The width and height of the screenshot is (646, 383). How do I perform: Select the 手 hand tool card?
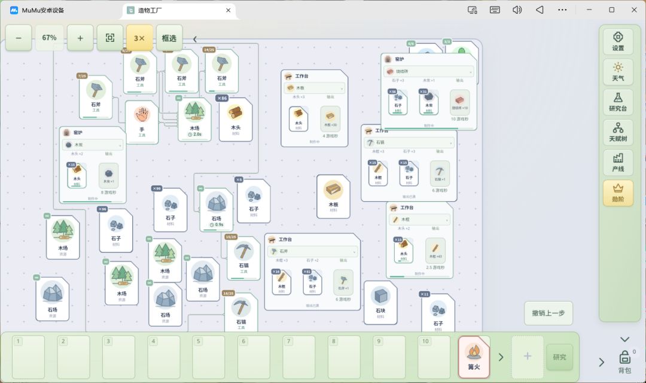tap(142, 122)
